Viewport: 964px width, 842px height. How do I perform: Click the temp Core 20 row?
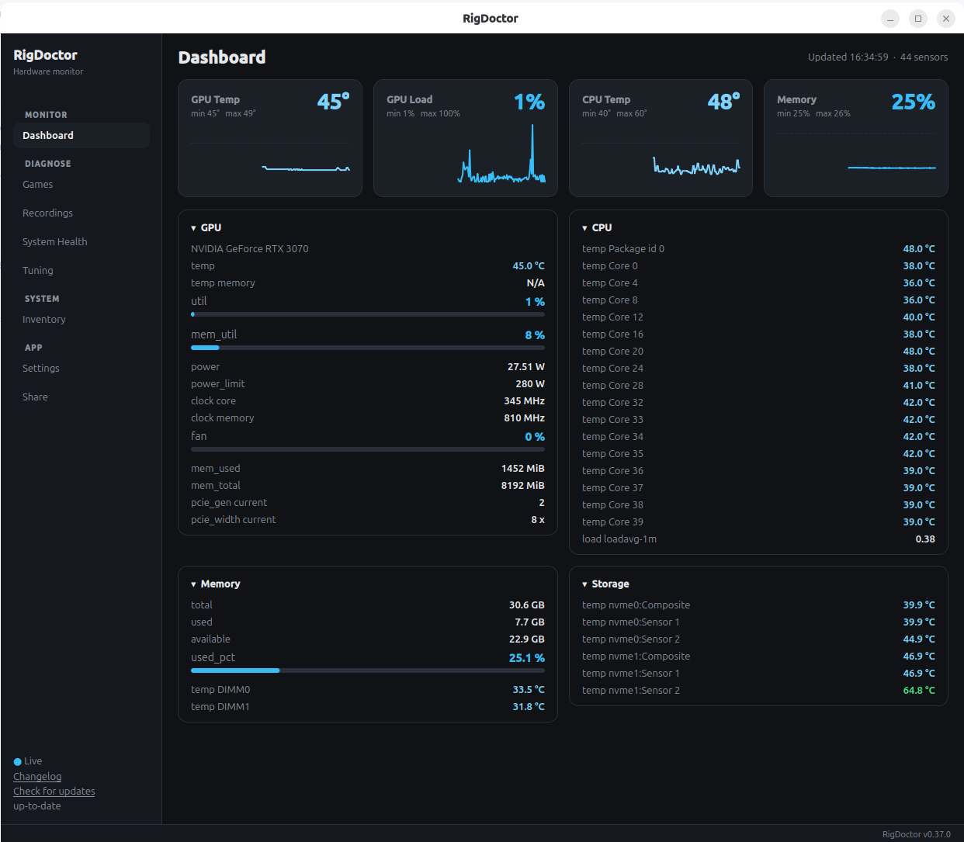click(758, 352)
